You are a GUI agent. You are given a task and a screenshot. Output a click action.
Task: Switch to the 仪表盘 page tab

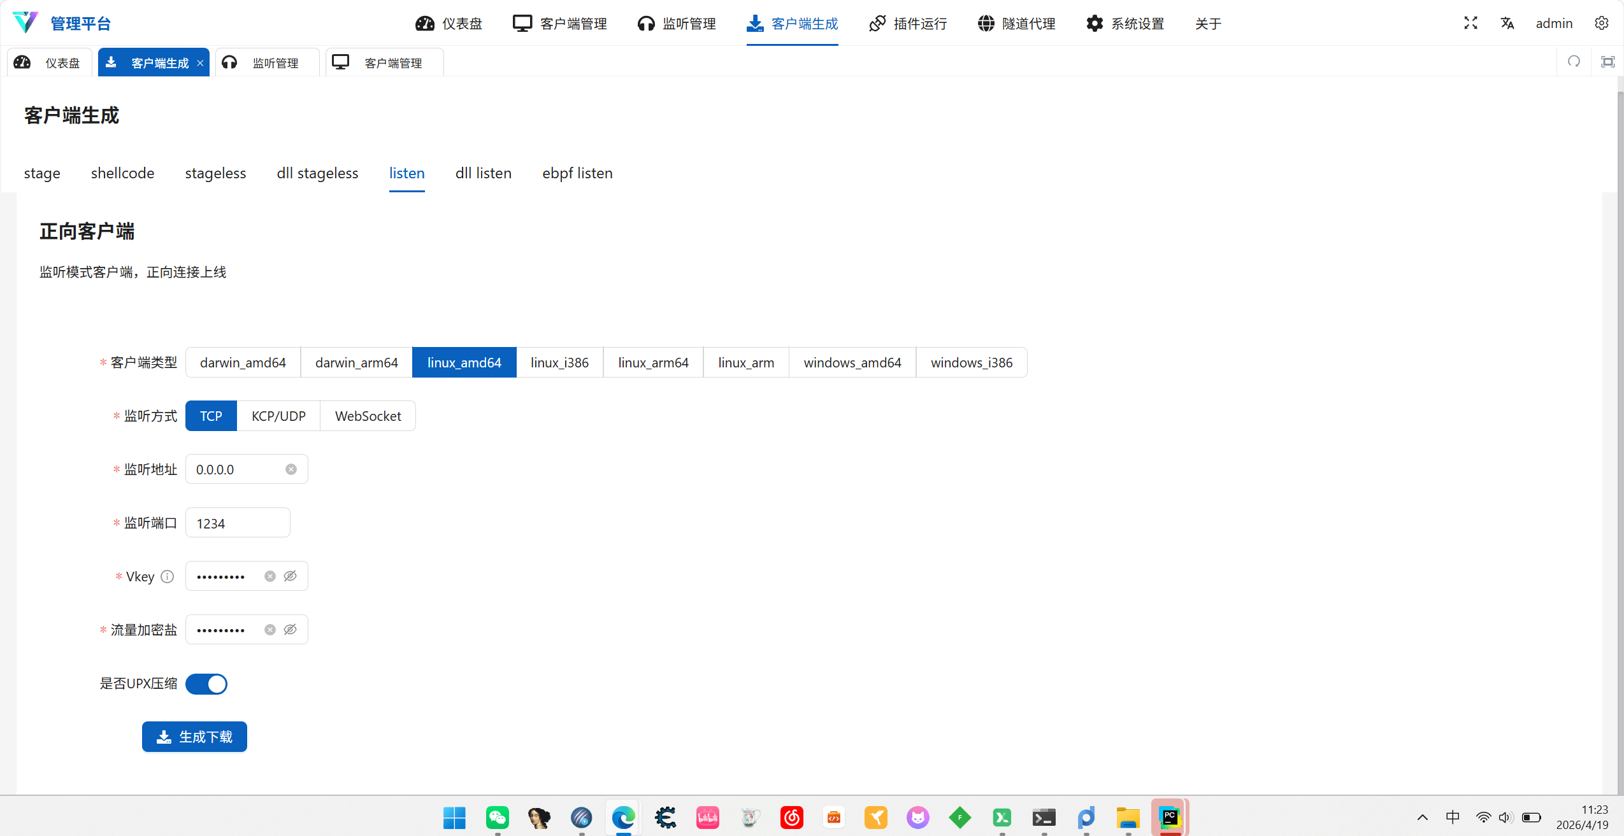point(50,62)
